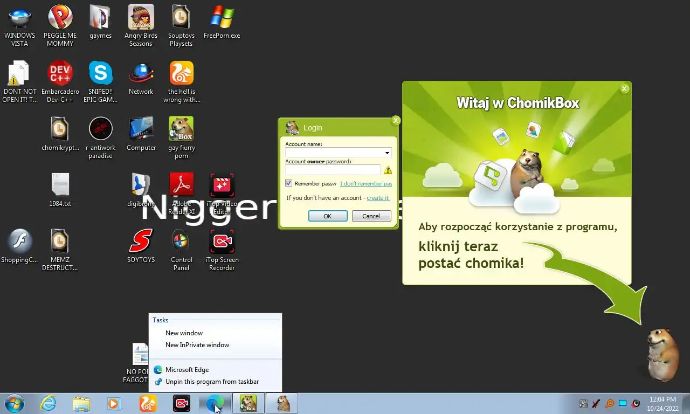Select the chomikrypt desktop icon
This screenshot has width=690, height=414.
click(60, 134)
